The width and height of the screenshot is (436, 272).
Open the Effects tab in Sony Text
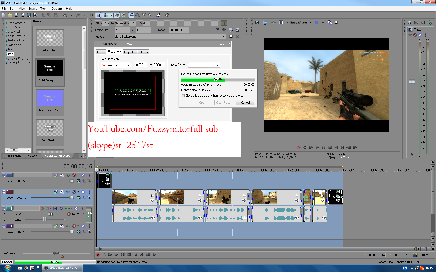pos(144,52)
